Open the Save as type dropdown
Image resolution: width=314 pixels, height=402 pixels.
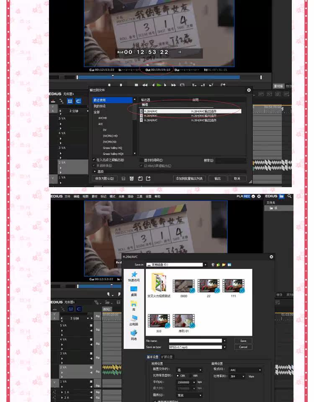click(x=225, y=347)
